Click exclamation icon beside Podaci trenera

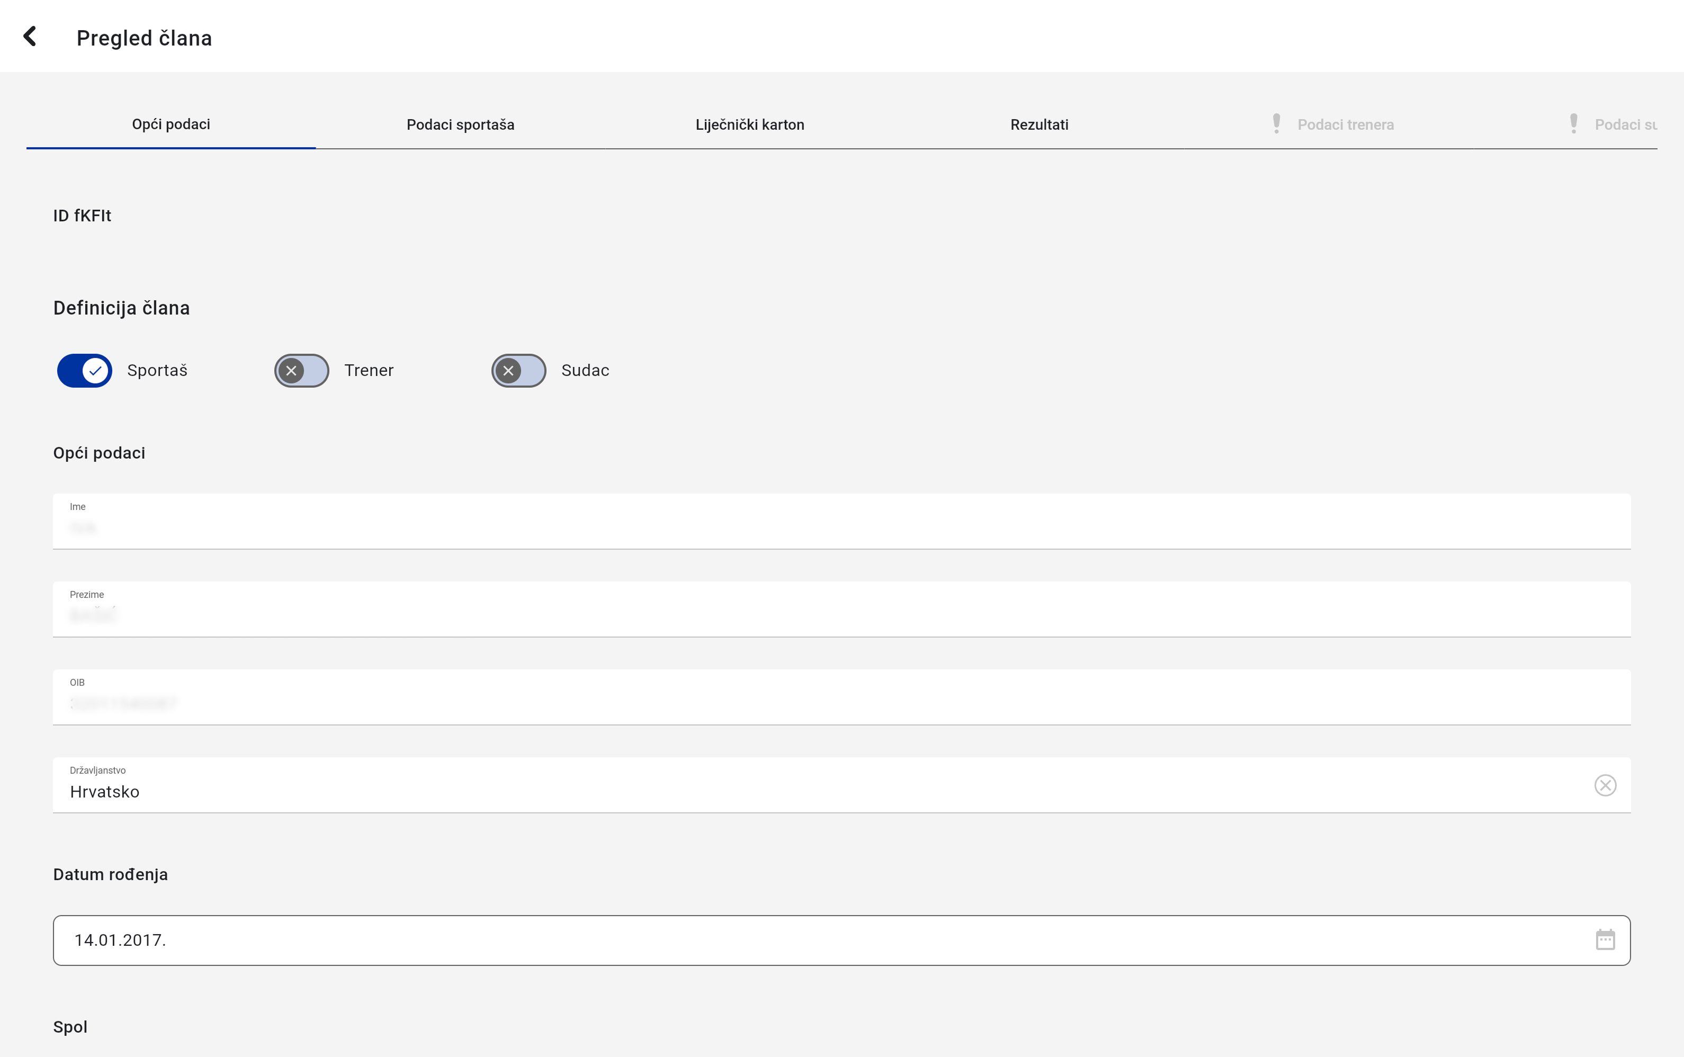[1276, 124]
